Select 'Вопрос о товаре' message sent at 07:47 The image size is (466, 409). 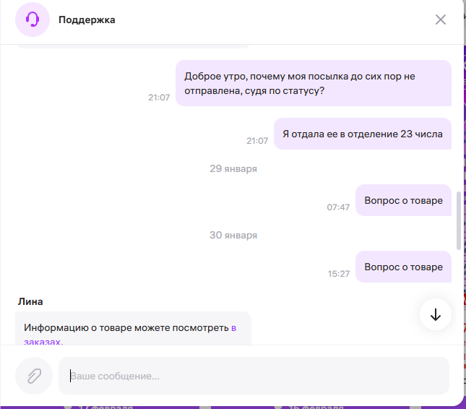tap(403, 200)
